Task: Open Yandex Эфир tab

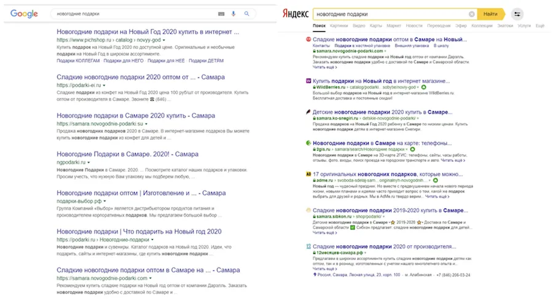Action: pos(461,26)
